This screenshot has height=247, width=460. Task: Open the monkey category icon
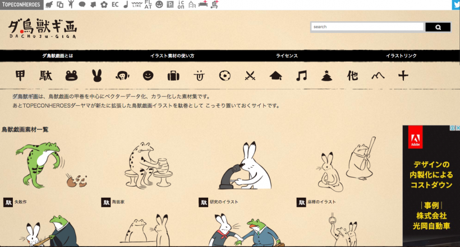pyautogui.click(x=122, y=75)
